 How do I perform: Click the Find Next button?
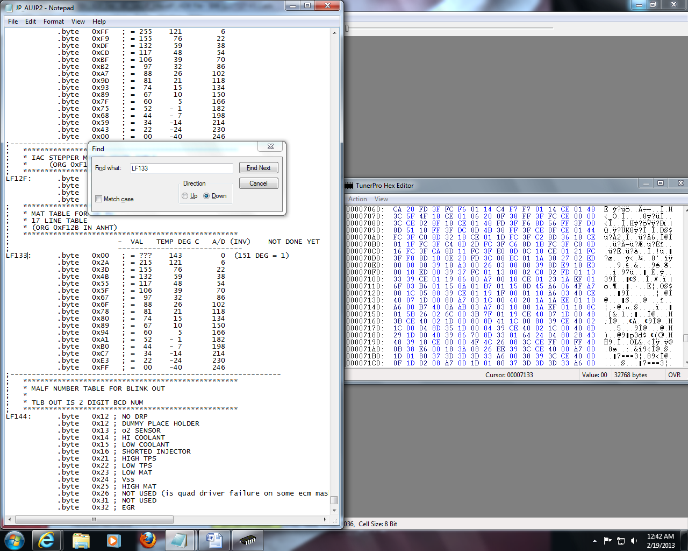[259, 168]
